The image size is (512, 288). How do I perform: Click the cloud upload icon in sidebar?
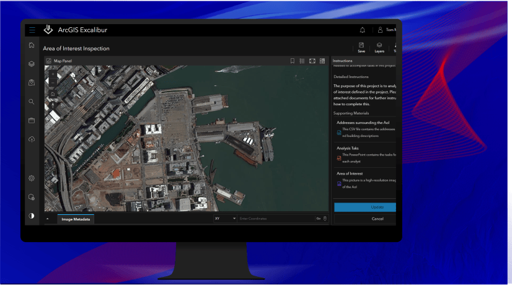click(x=32, y=139)
